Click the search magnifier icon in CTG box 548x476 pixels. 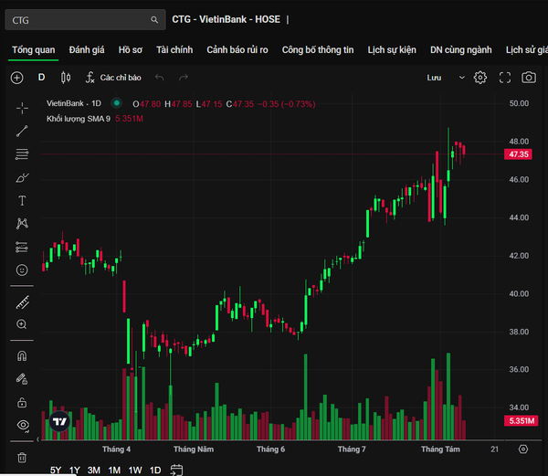click(x=154, y=20)
